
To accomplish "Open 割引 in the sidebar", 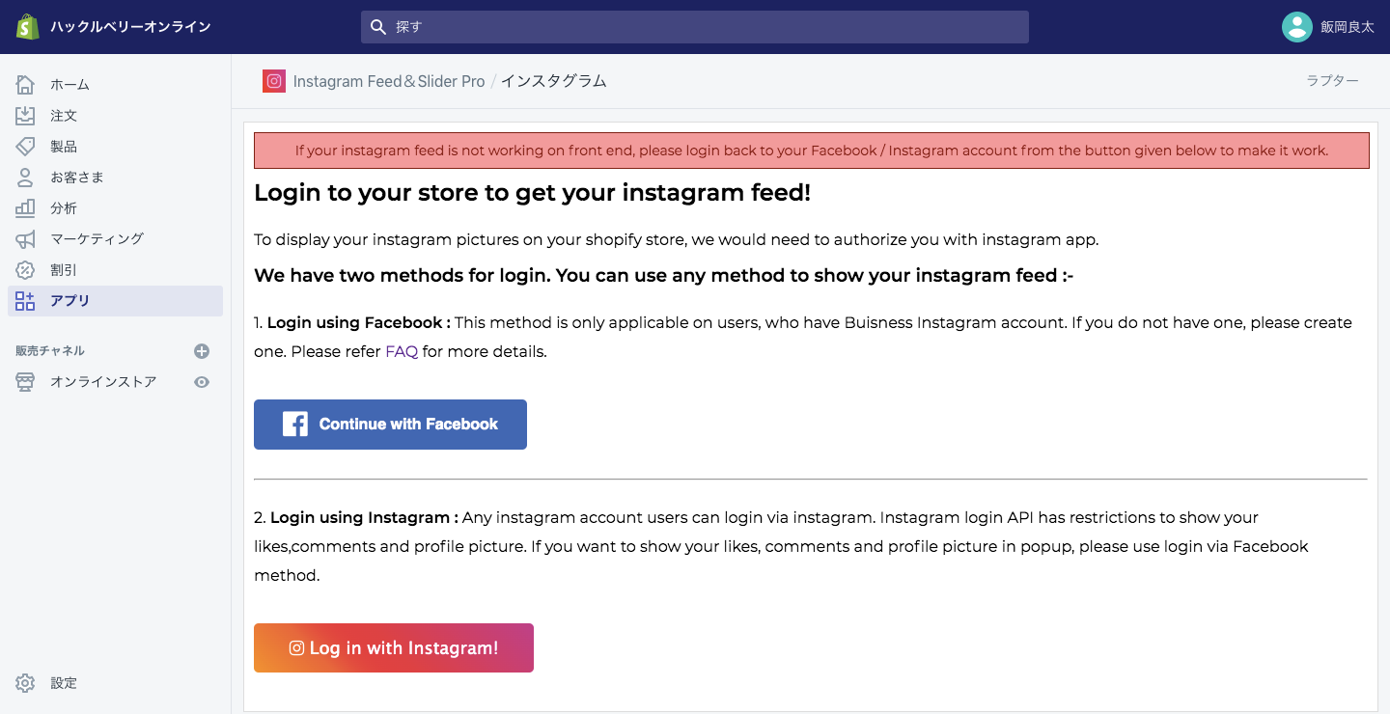I will (115, 270).
